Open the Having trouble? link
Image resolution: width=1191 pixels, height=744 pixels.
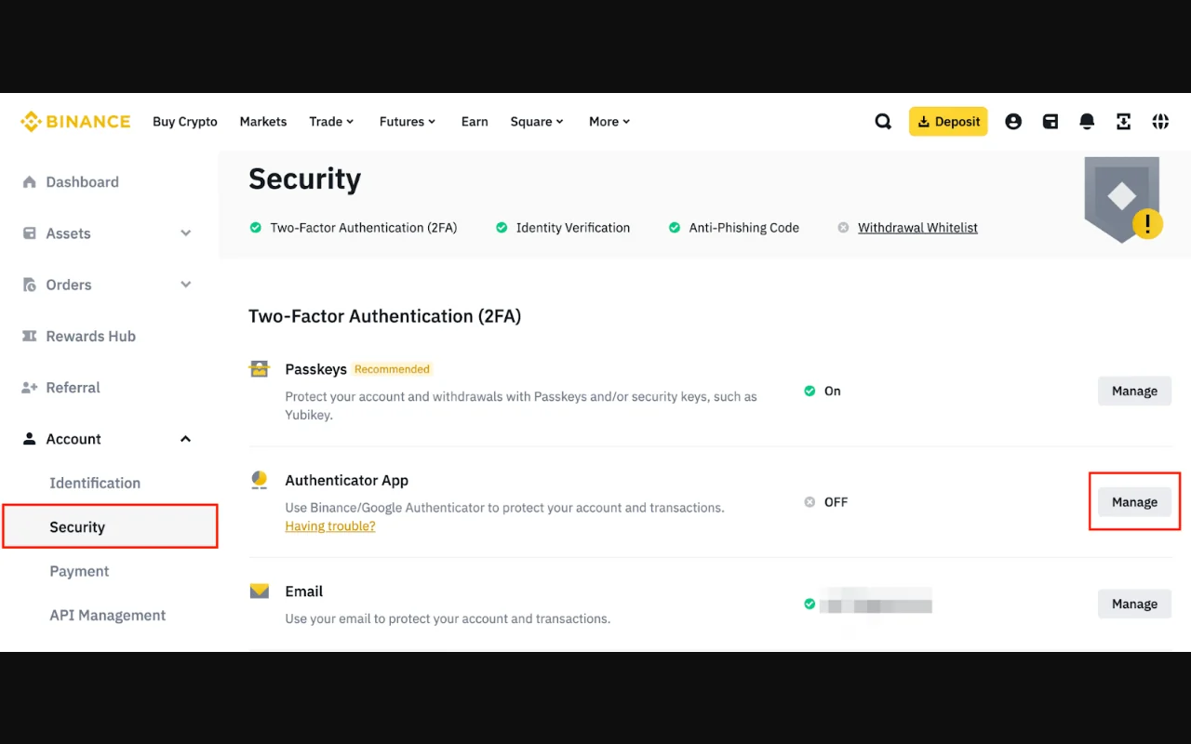point(330,526)
